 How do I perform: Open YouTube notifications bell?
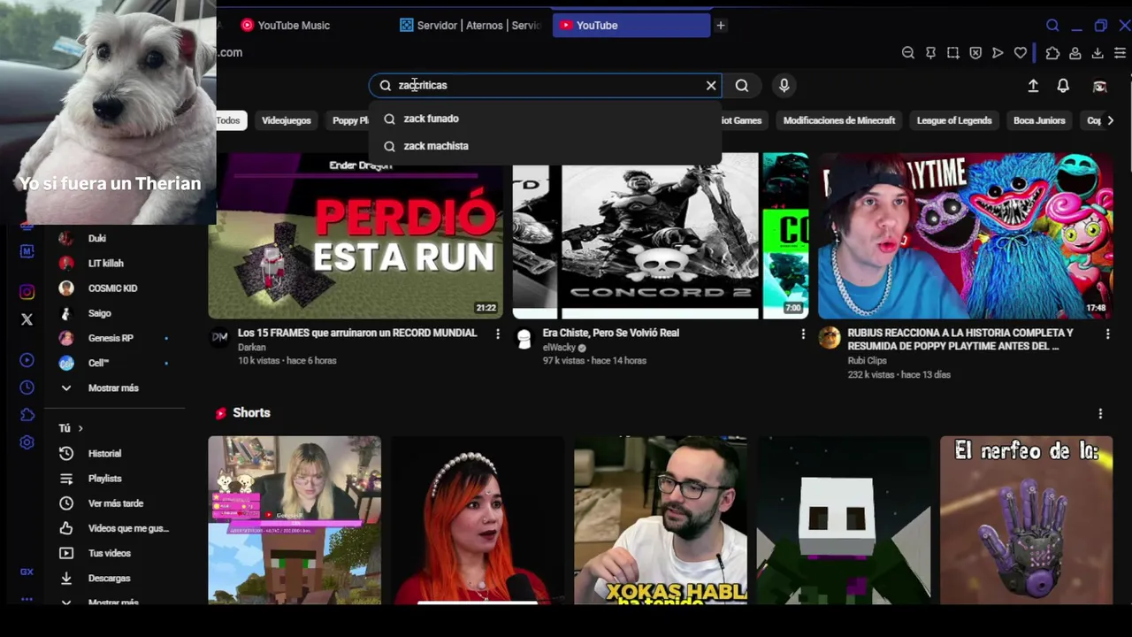click(x=1063, y=85)
